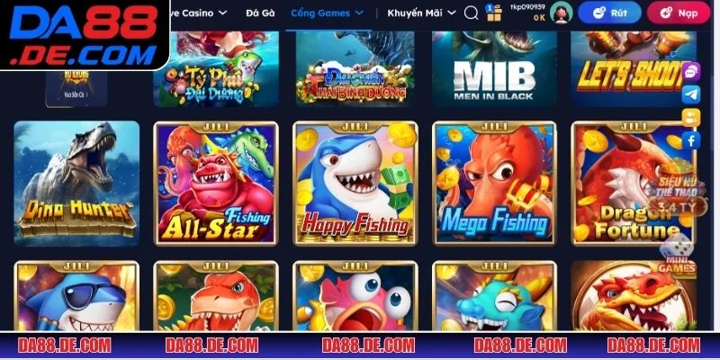Click the Nạp deposit button

[679, 13]
